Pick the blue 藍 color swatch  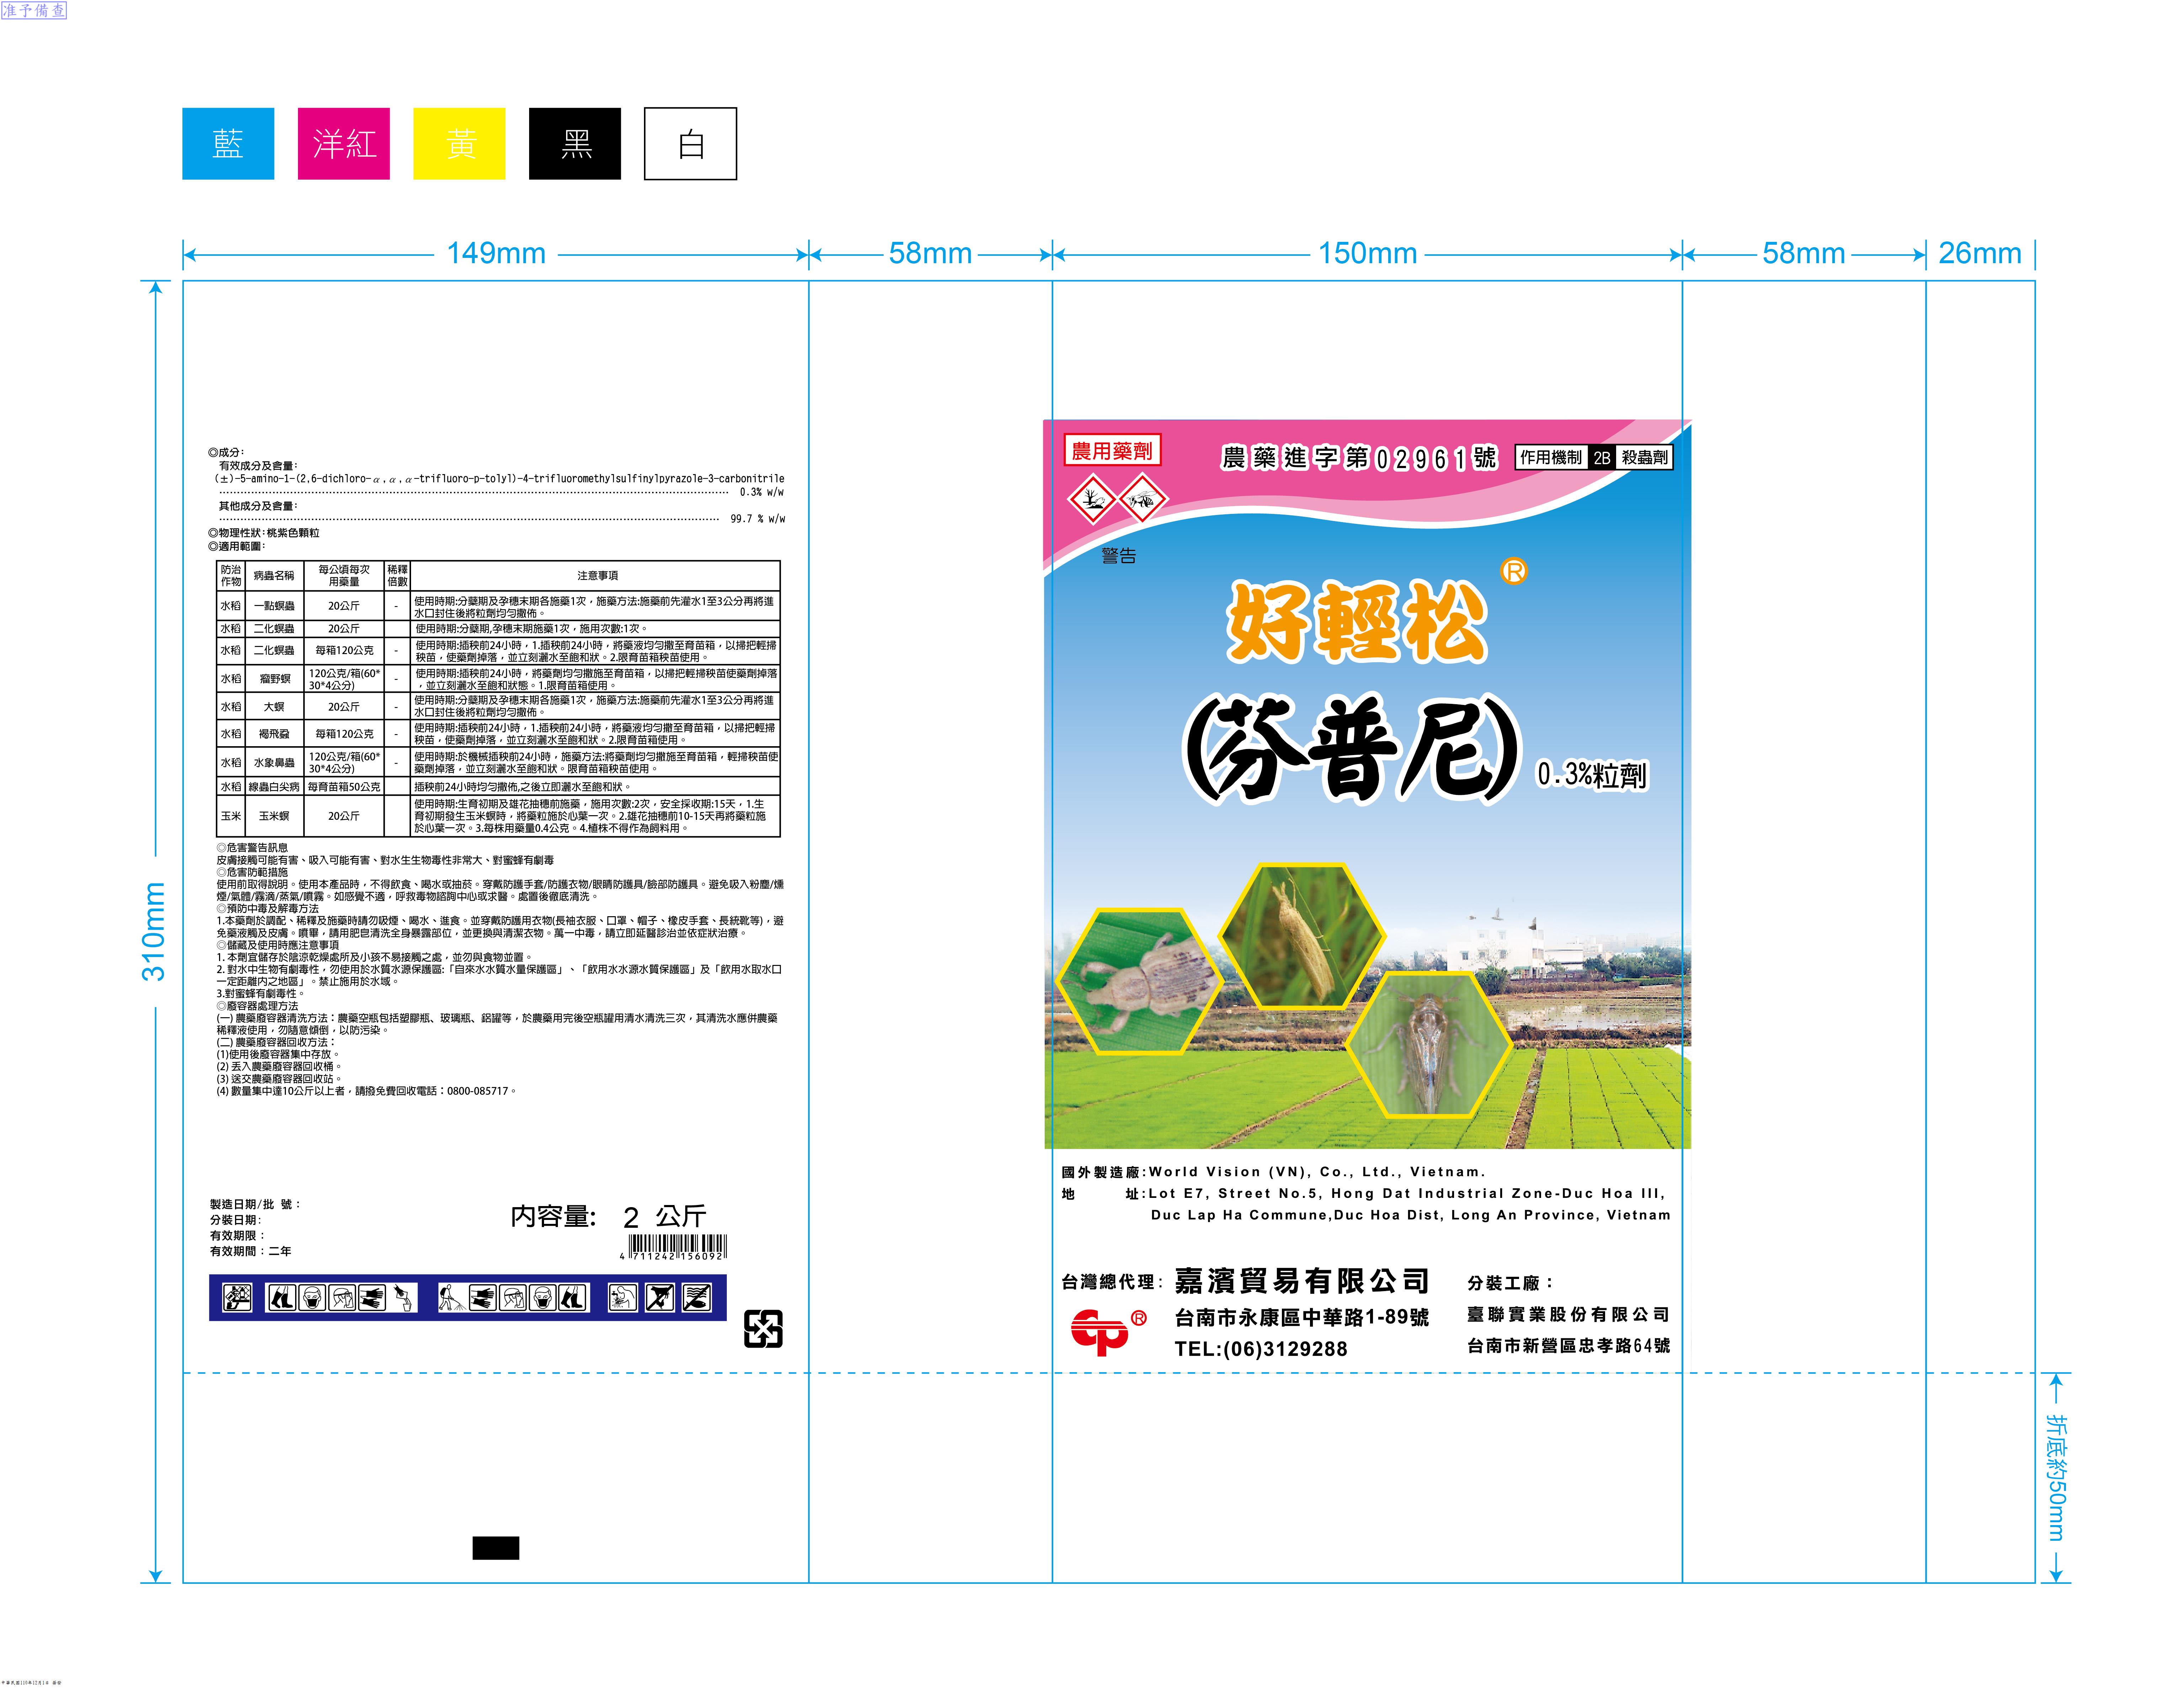[228, 144]
